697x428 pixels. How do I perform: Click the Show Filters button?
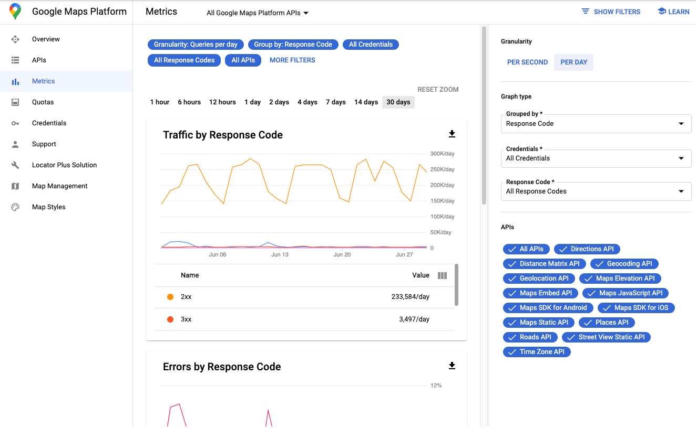[x=611, y=12]
